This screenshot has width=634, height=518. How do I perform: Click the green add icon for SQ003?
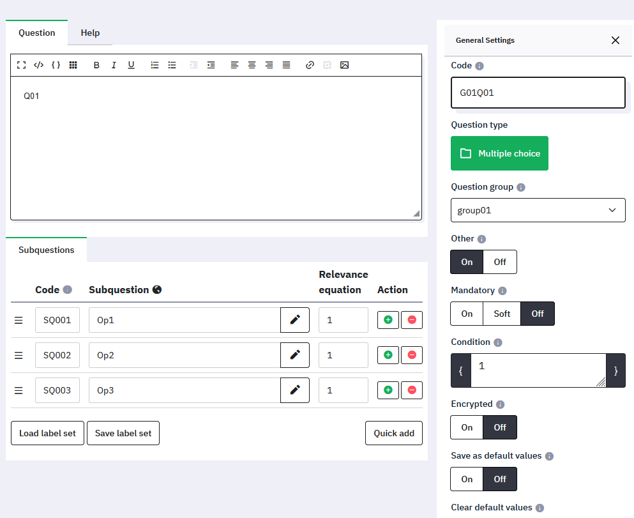point(388,390)
